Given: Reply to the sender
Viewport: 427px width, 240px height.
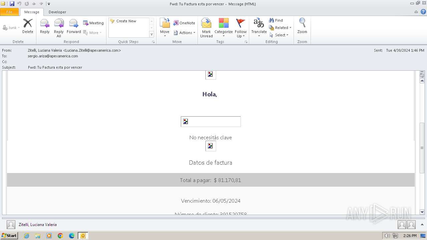Looking at the screenshot, I should click(x=45, y=26).
